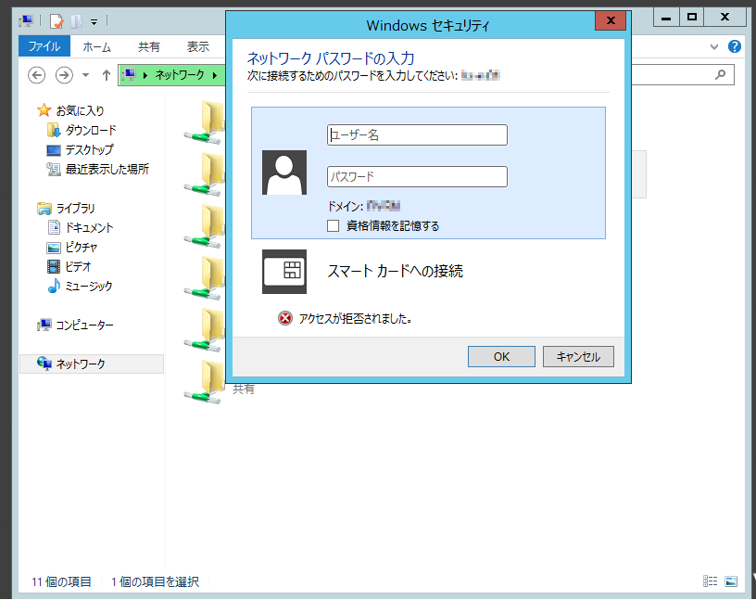Select ビデオ library

78,266
